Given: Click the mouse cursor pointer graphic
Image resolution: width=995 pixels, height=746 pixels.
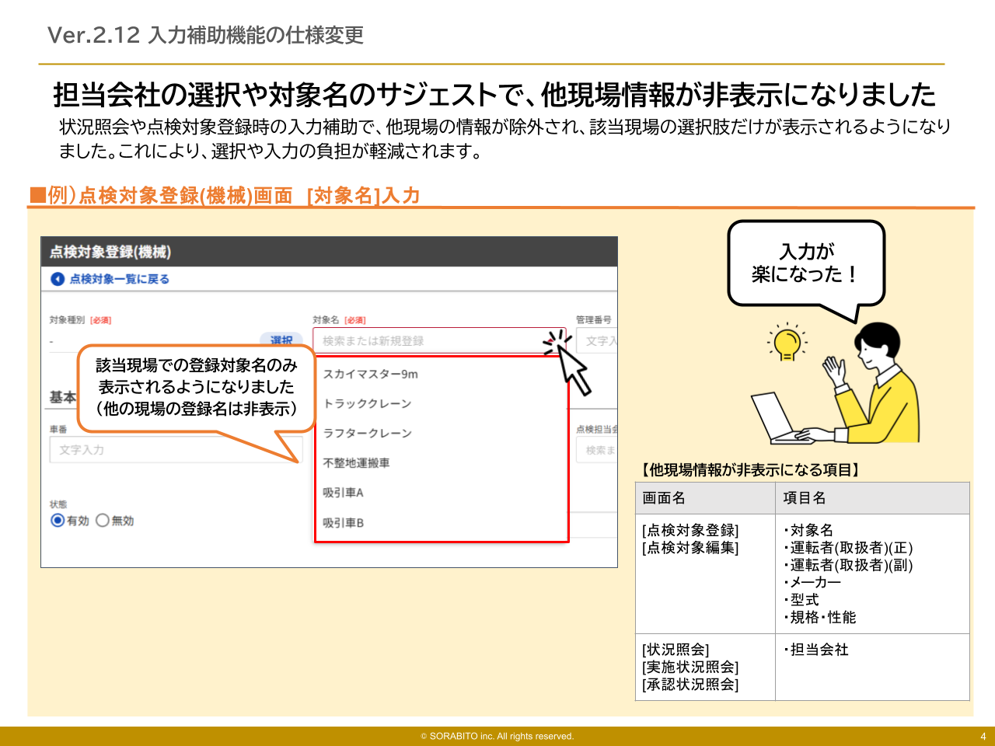Looking at the screenshot, I should pyautogui.click(x=574, y=370).
